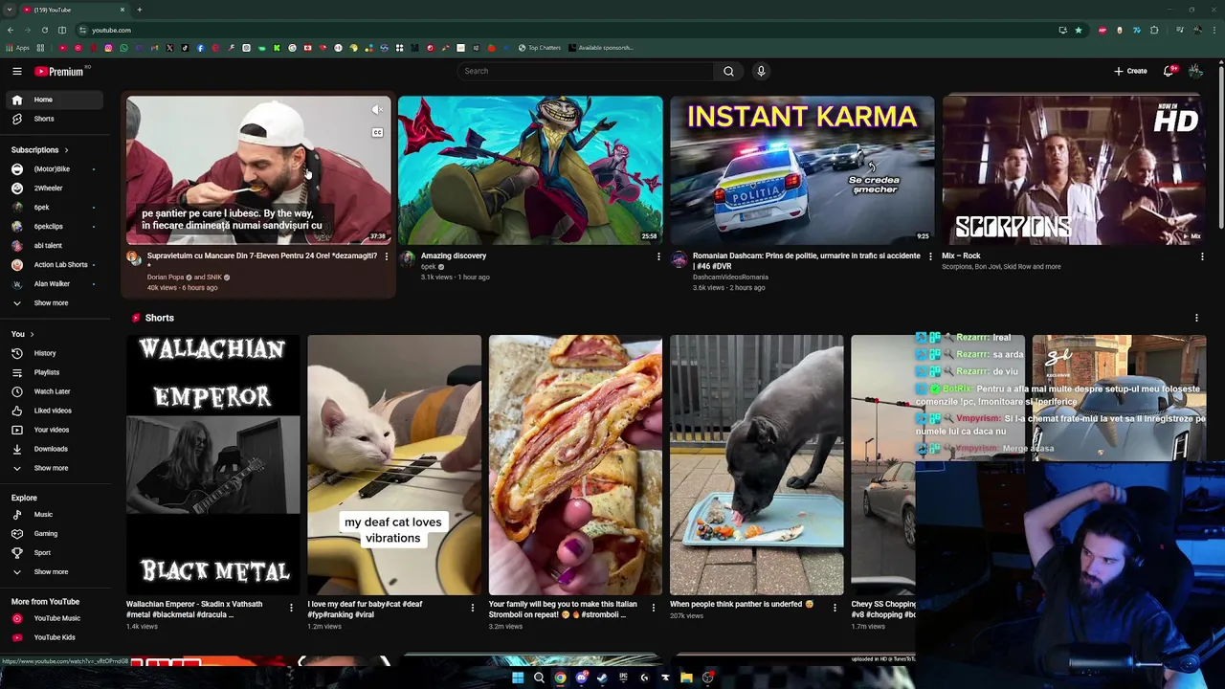This screenshot has width=1225, height=689.
Task: Click the YouTube Premium logo
Action: [x=61, y=71]
